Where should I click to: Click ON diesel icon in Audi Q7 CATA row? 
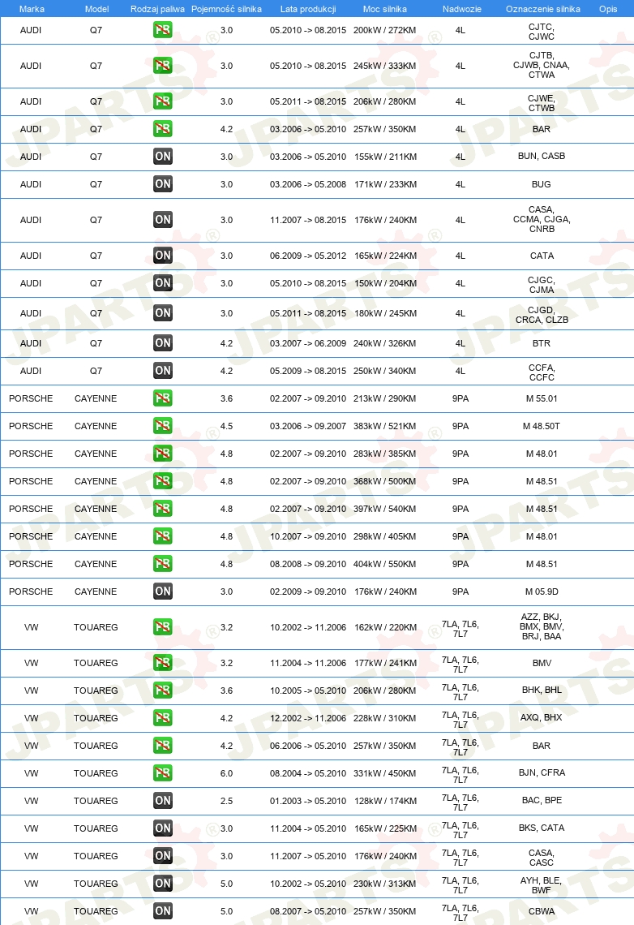pyautogui.click(x=163, y=256)
